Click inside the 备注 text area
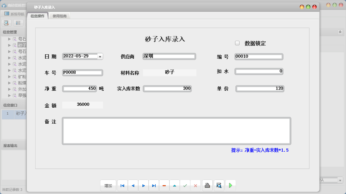The width and height of the screenshot is (346, 194). tap(176, 130)
